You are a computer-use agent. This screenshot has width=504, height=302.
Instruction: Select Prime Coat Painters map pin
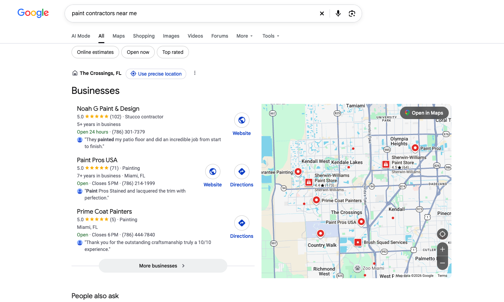[x=316, y=200]
